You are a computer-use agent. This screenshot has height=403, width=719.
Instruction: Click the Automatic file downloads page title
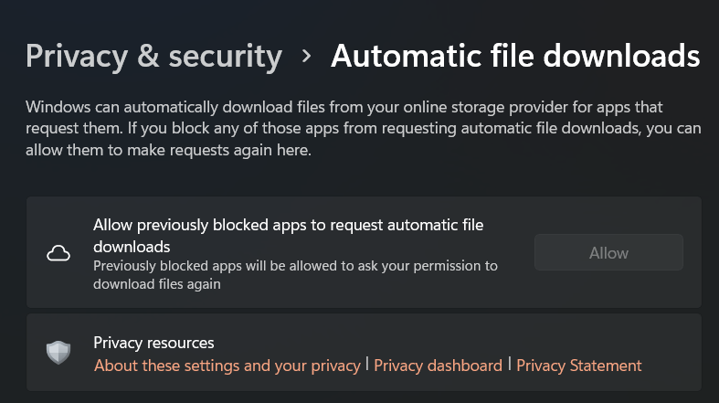click(x=515, y=57)
